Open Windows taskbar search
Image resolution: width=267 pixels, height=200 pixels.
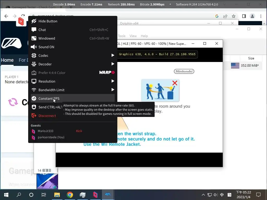(19, 195)
